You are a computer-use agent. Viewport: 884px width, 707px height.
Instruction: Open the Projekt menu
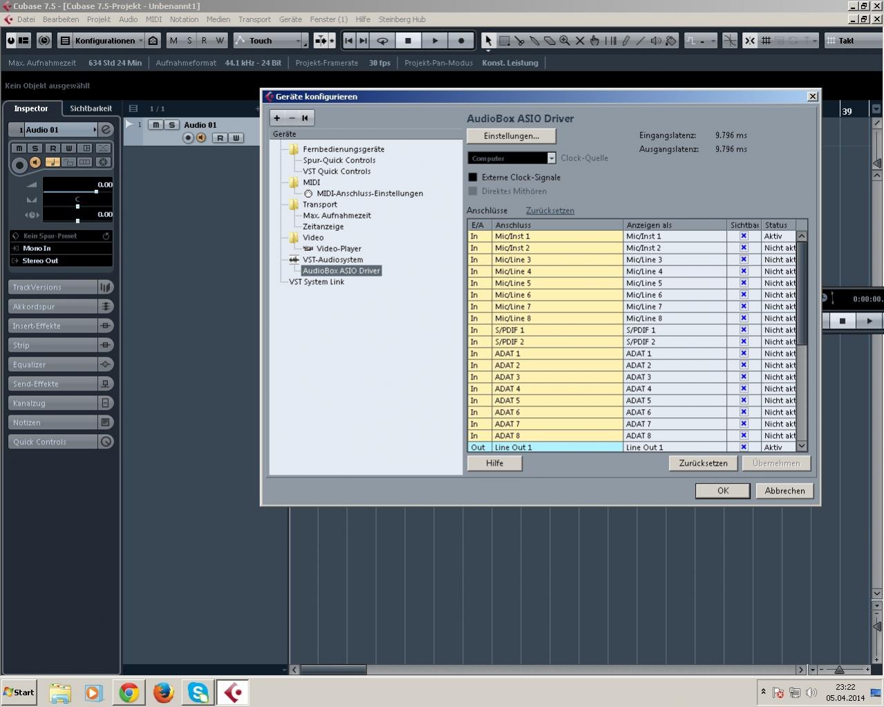[99, 19]
